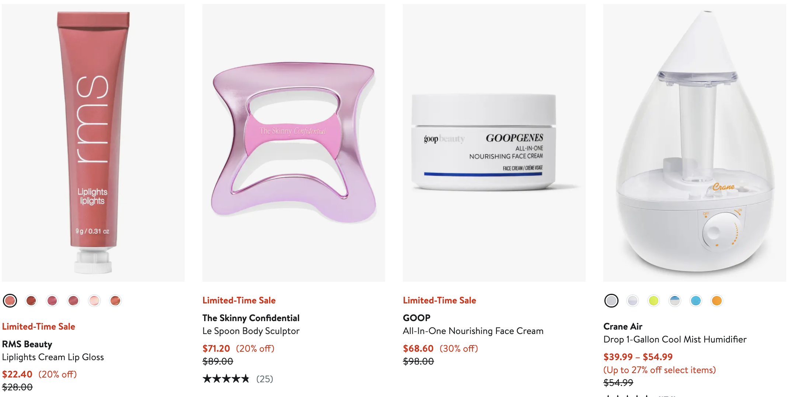Open the RMS lip gloss product image
Viewport: 788px width, 397px height.
pyautogui.click(x=93, y=143)
